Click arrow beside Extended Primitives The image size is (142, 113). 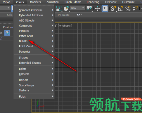pos(53,15)
